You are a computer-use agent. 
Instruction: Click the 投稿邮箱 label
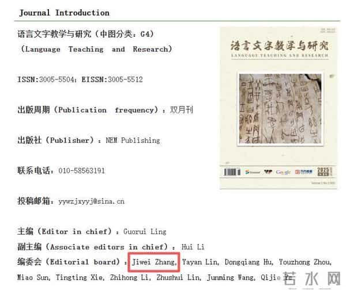click(x=35, y=201)
